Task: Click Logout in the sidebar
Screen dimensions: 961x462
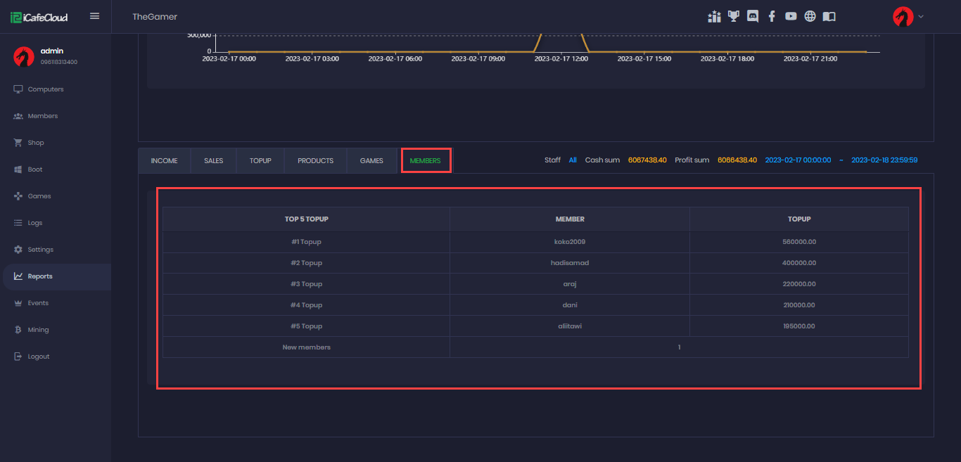Action: coord(39,357)
